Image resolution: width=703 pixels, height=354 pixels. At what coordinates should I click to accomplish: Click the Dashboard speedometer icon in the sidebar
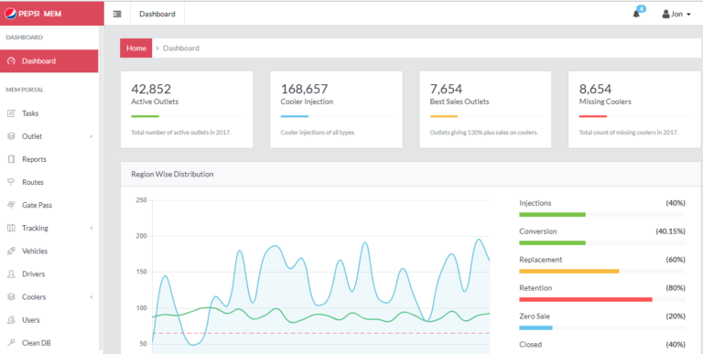point(12,61)
